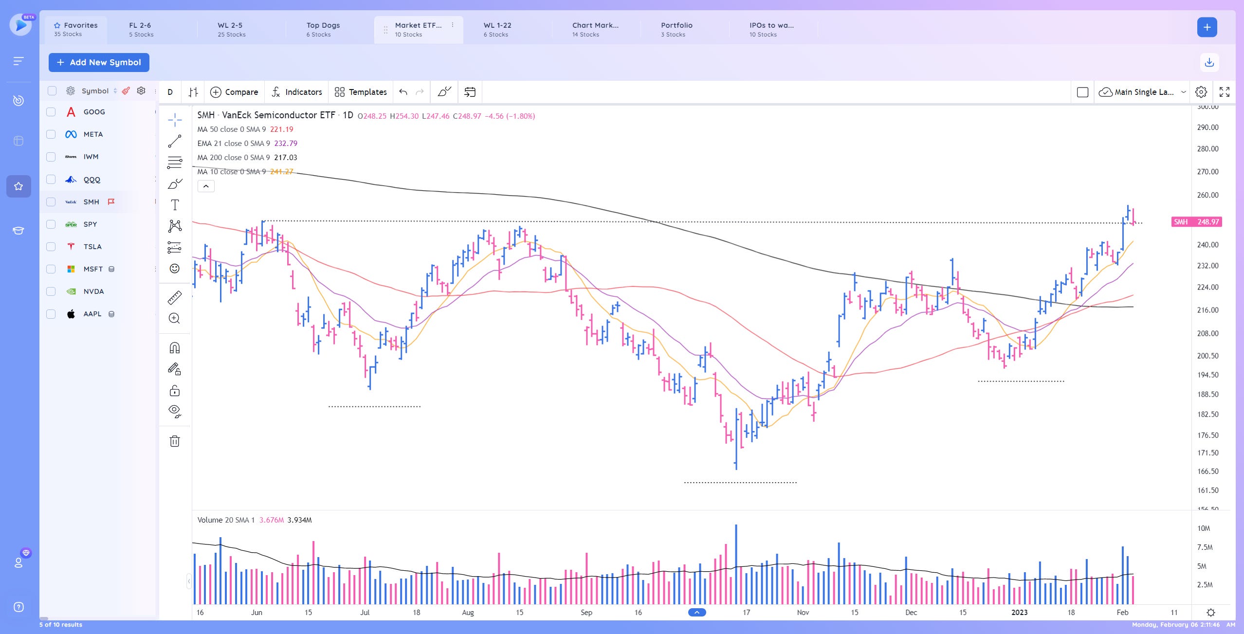This screenshot has height=634, width=1244.
Task: Undo the last chart action
Action: (x=403, y=92)
